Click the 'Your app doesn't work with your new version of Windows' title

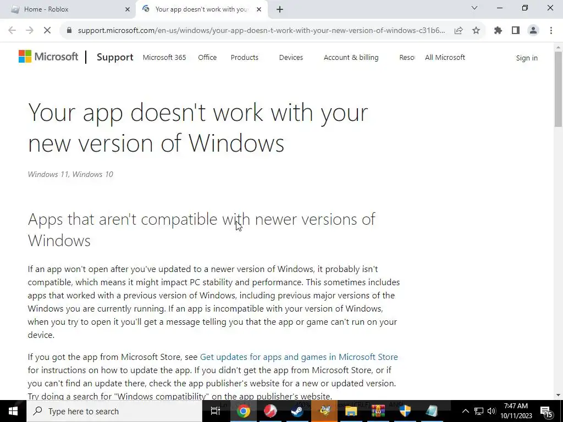(198, 127)
